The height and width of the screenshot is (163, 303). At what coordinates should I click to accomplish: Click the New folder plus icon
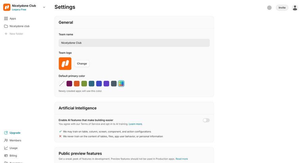tap(6, 34)
